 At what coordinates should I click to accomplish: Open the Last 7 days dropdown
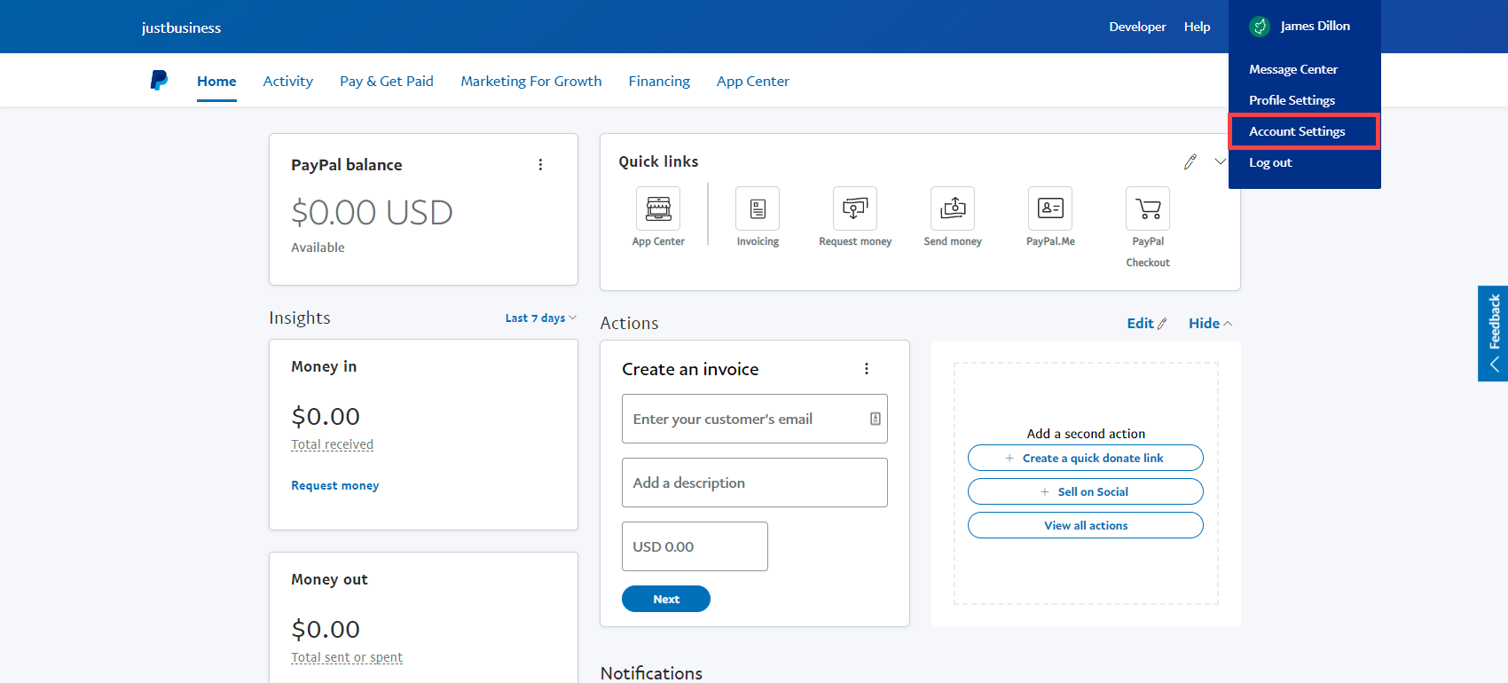[x=541, y=318]
